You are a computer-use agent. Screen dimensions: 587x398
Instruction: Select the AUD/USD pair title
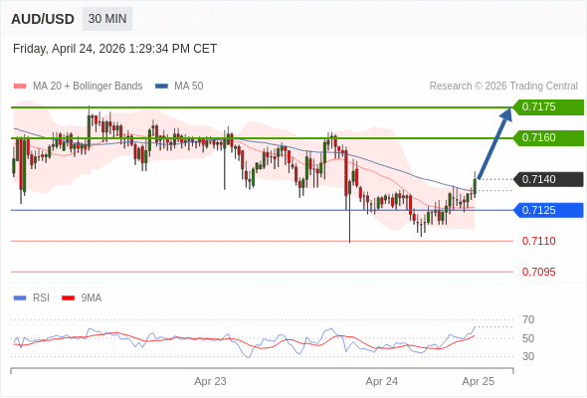43,19
